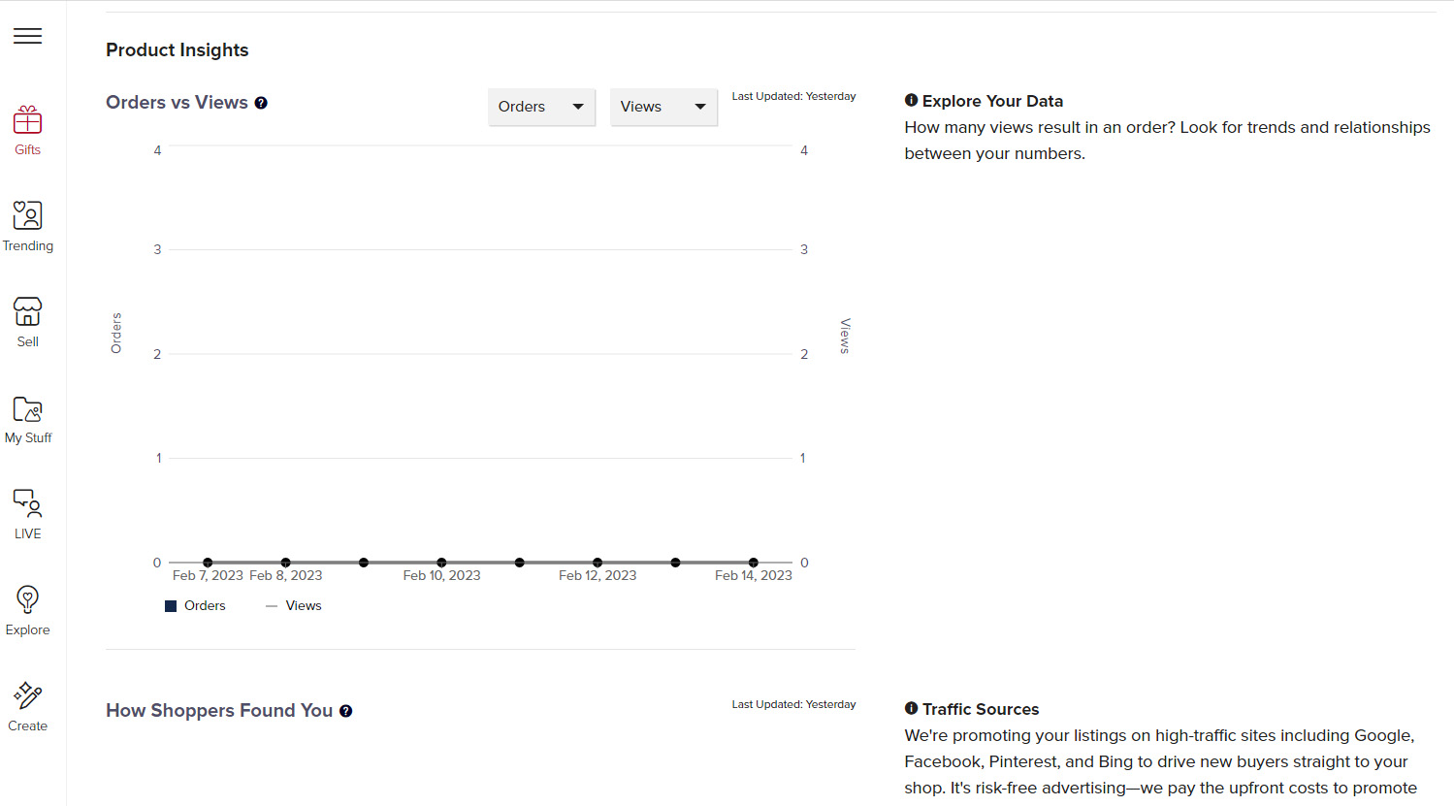Open My Stuff folder icon
The image size is (1454, 806).
[27, 408]
